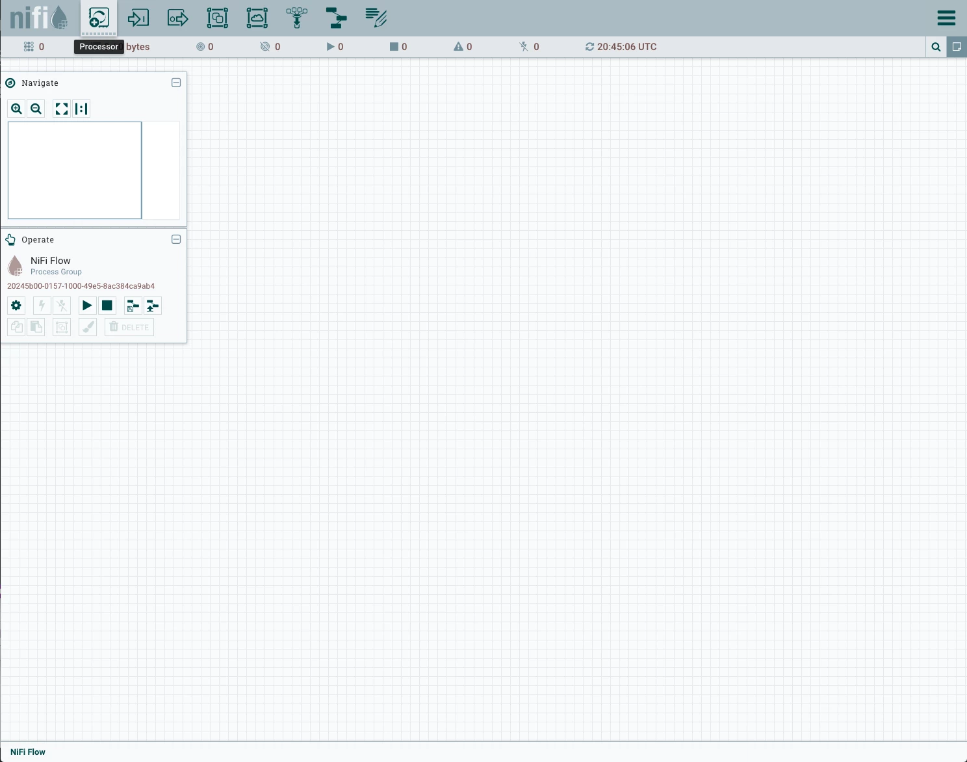Select the Remote Process Group icon

point(257,18)
